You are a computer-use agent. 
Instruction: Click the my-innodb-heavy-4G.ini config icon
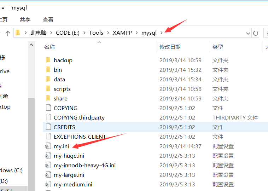coord(48,165)
